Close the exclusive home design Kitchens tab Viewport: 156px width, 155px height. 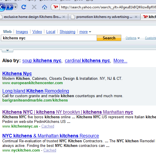click(x=64, y=17)
